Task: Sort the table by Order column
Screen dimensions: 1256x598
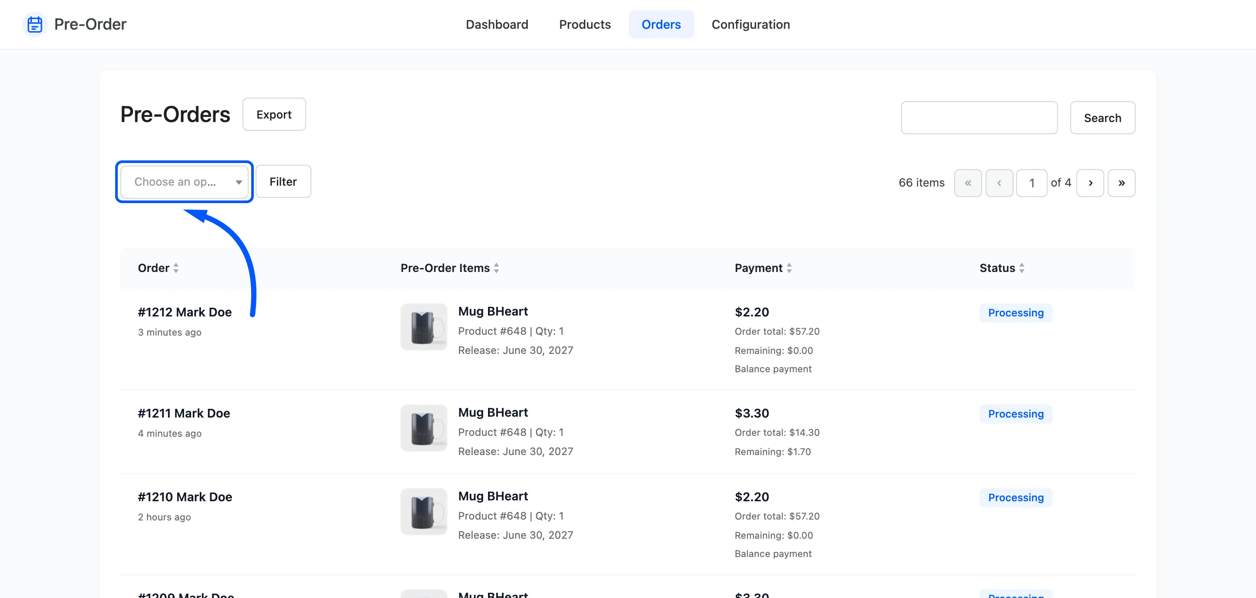Action: (x=158, y=268)
